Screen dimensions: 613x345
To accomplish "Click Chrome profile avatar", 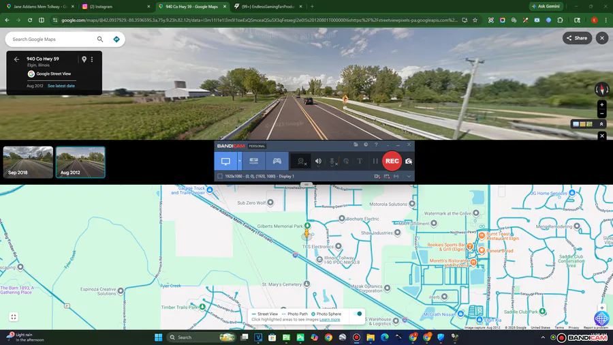I will tap(594, 20).
